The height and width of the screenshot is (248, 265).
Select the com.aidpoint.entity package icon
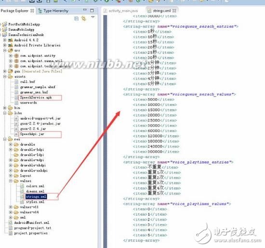[16, 55]
